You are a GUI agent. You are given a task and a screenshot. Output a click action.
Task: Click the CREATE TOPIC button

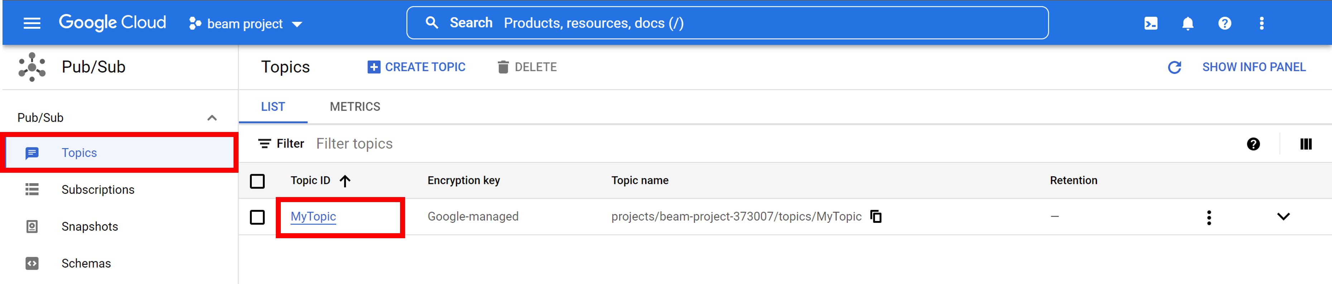pyautogui.click(x=416, y=67)
